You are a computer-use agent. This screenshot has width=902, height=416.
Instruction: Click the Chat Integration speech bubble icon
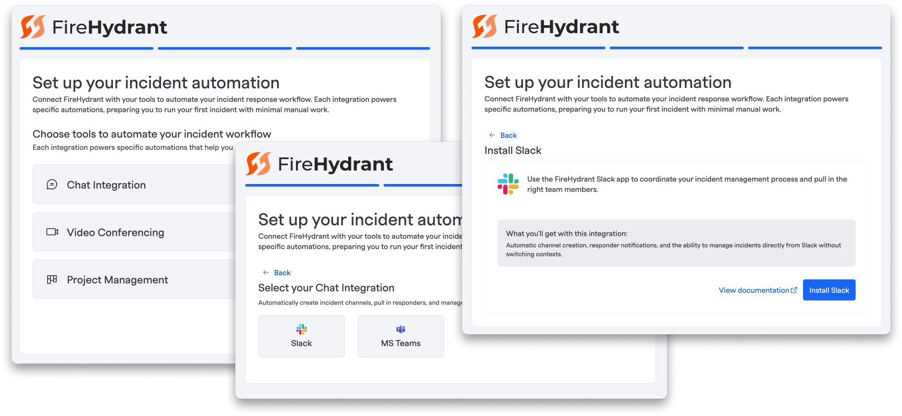(52, 184)
